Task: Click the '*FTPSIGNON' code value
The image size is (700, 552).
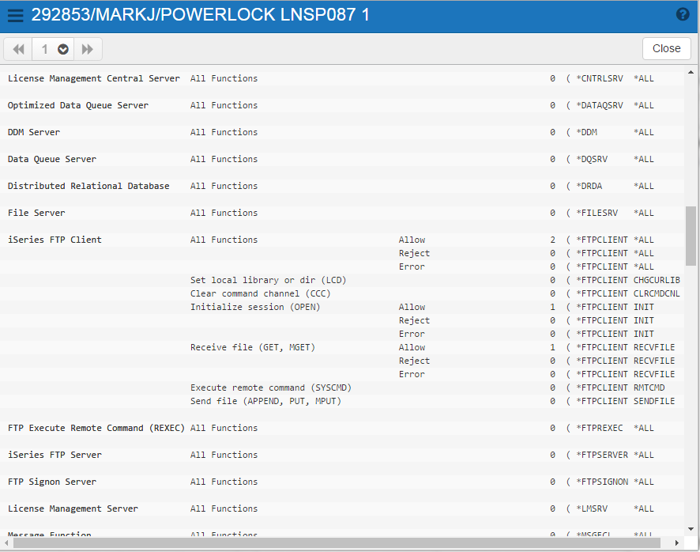Action: [x=602, y=482]
